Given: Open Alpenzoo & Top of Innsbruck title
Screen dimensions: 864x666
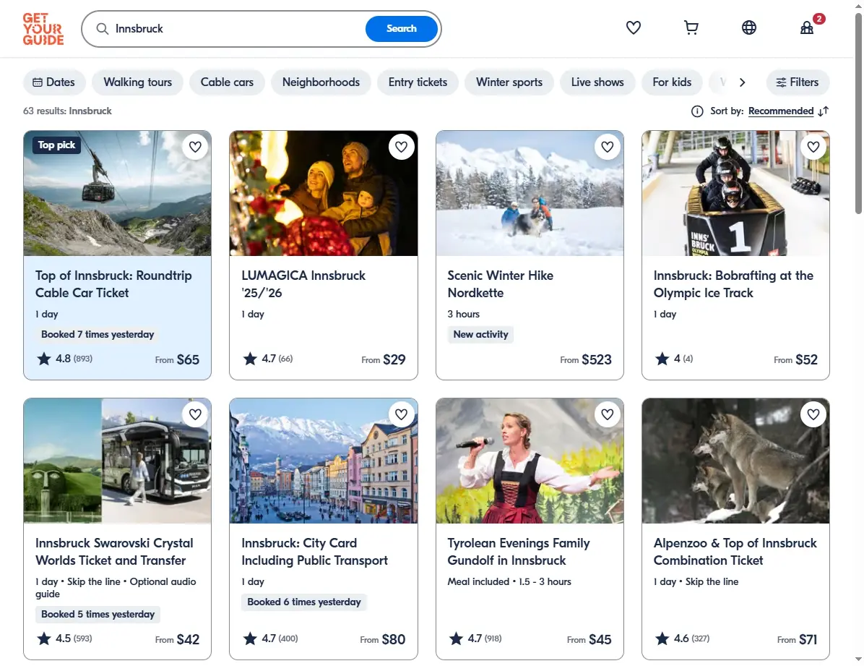Looking at the screenshot, I should pos(735,552).
